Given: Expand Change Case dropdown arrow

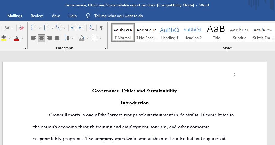Looking at the screenshot, I should coord(12,28).
